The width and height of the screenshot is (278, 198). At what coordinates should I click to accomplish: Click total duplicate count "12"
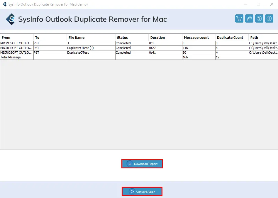coord(232,57)
